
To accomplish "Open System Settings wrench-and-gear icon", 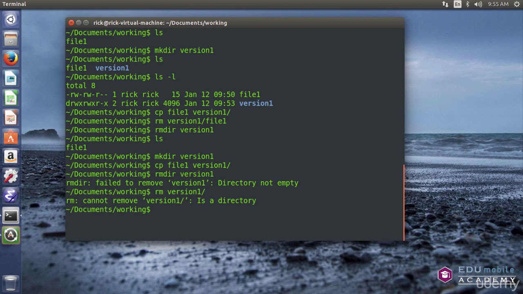I will click(11, 176).
